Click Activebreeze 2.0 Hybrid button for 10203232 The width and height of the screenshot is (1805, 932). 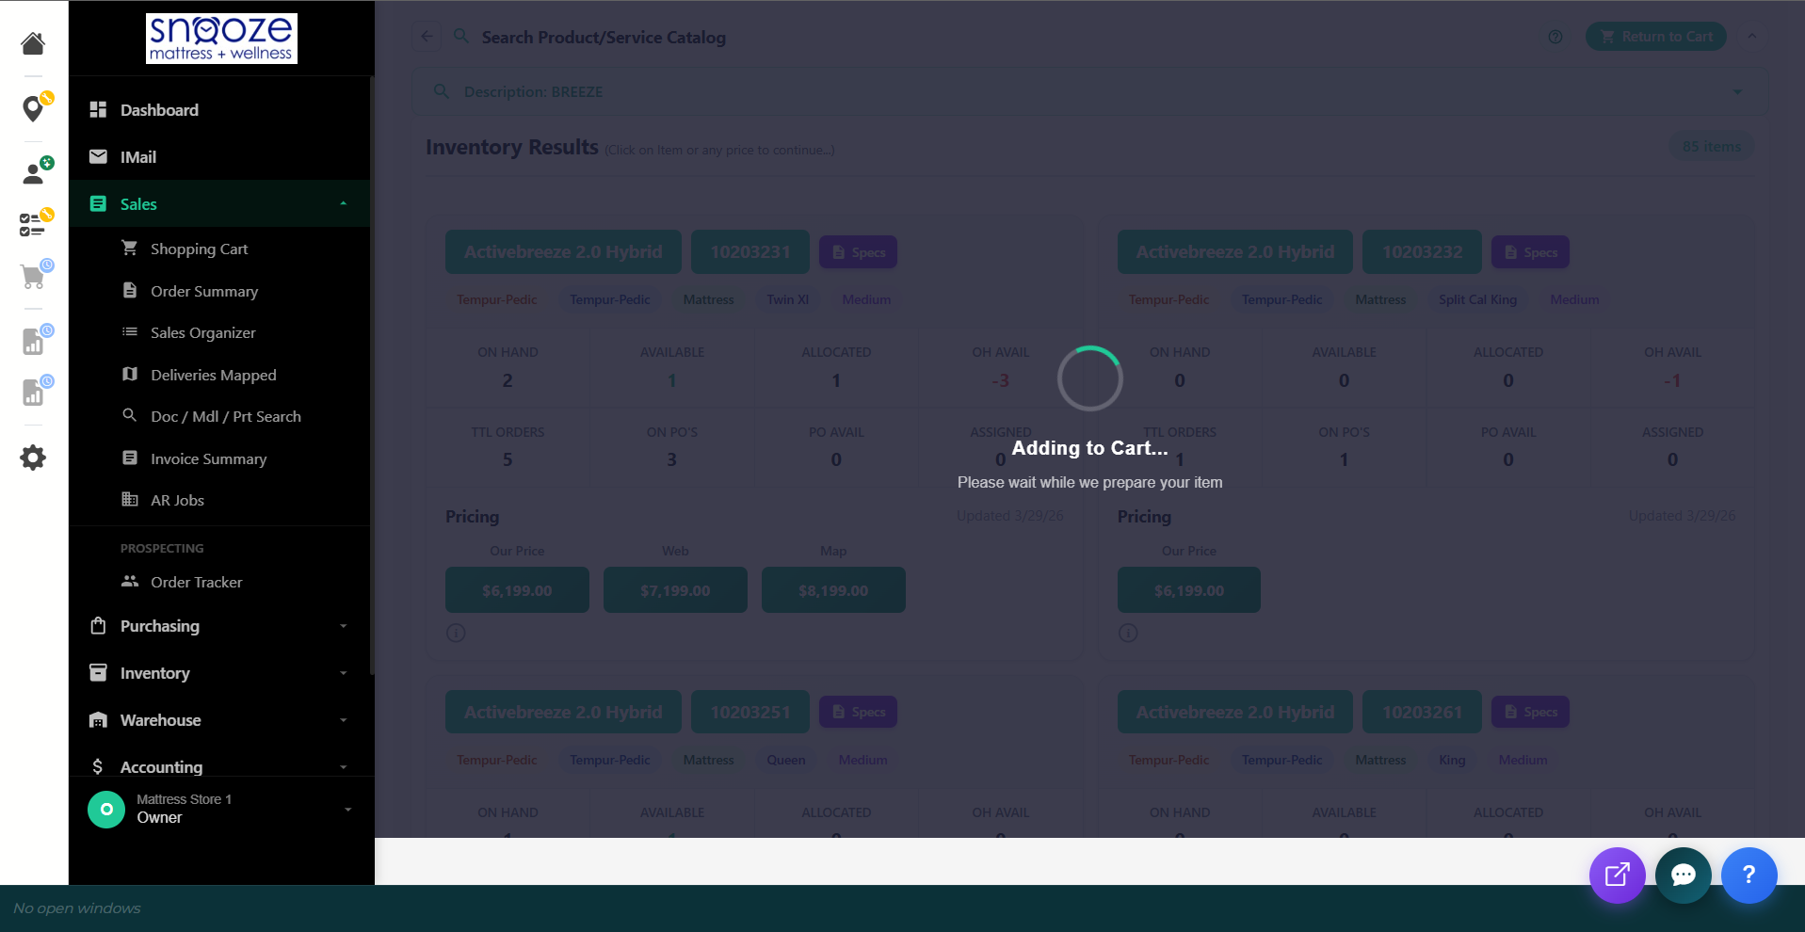[x=1235, y=251]
